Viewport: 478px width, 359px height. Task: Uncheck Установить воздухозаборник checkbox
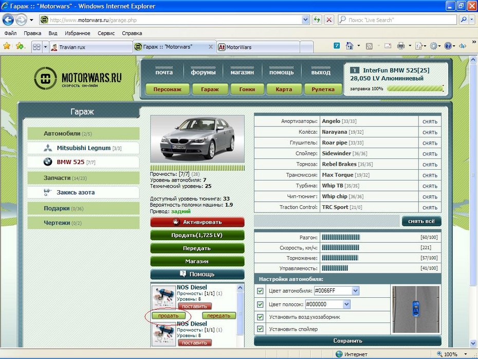click(x=260, y=317)
